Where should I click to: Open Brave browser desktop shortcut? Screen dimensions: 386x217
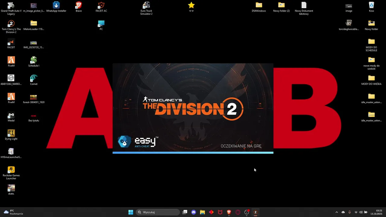tap(79, 7)
